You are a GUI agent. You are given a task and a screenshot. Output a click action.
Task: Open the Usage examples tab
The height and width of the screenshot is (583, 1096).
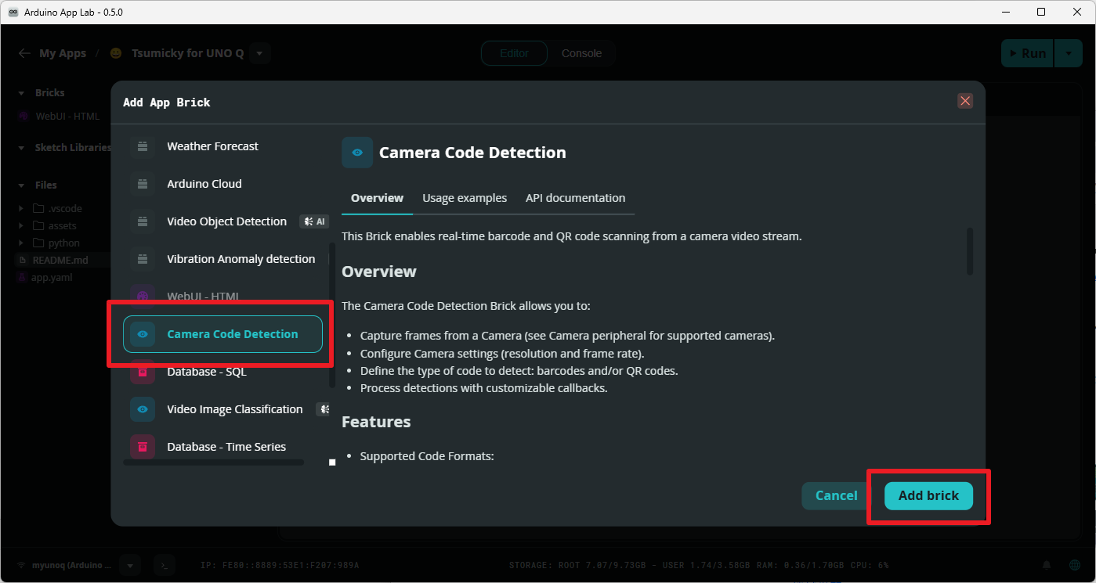(465, 198)
